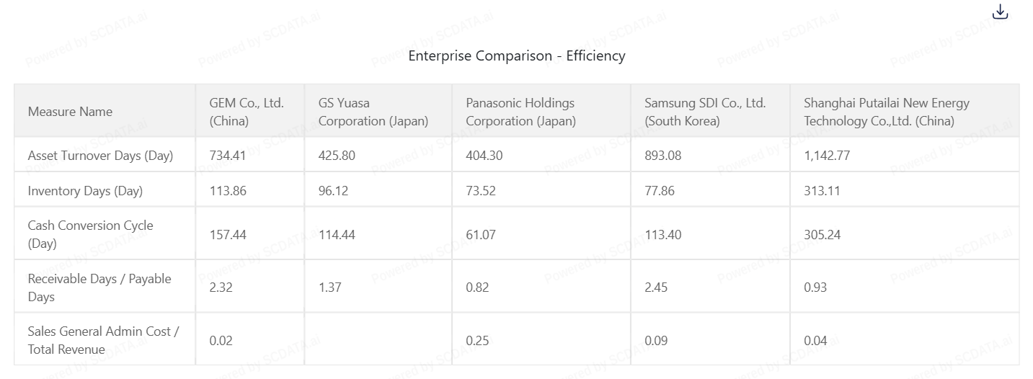This screenshot has height=379, width=1033.
Task: Select the 1,142.77 asset turnover value
Action: (827, 156)
